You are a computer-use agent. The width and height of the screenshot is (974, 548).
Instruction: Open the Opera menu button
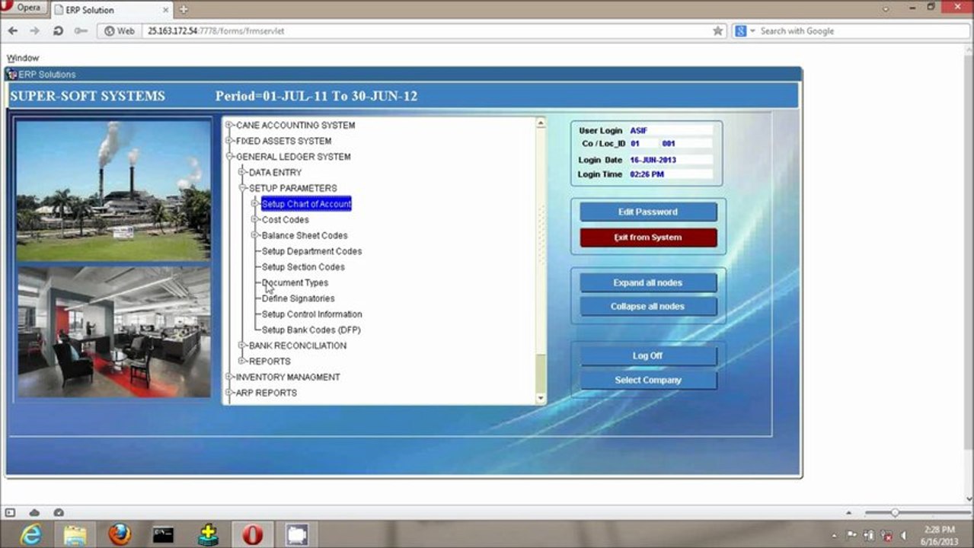(x=23, y=8)
